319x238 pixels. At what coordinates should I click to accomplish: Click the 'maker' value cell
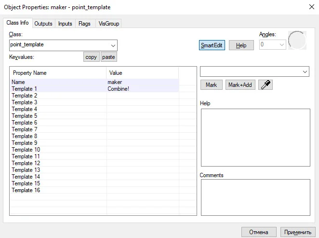[x=143, y=82]
